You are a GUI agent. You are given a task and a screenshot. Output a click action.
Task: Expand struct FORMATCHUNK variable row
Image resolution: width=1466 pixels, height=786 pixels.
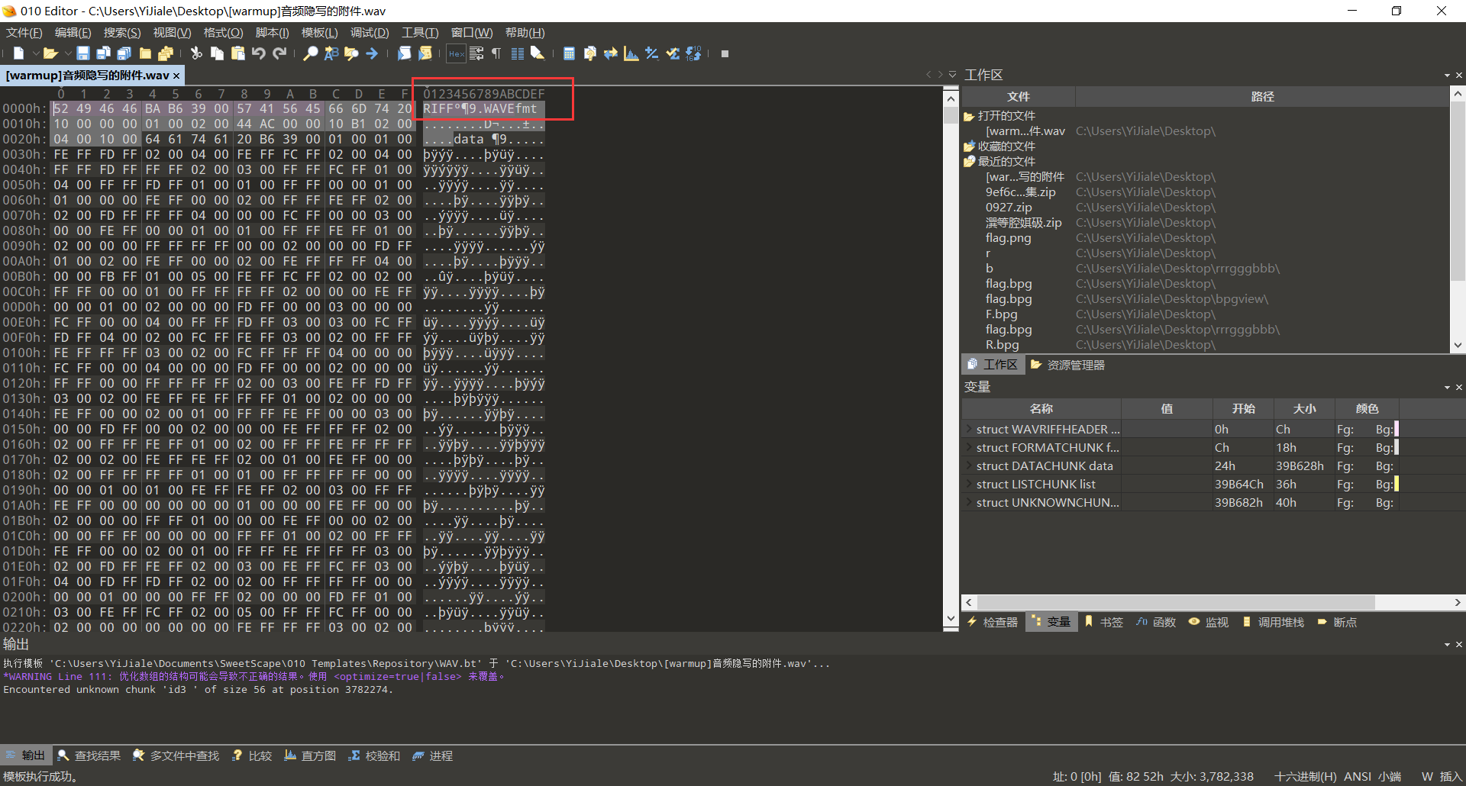click(969, 447)
